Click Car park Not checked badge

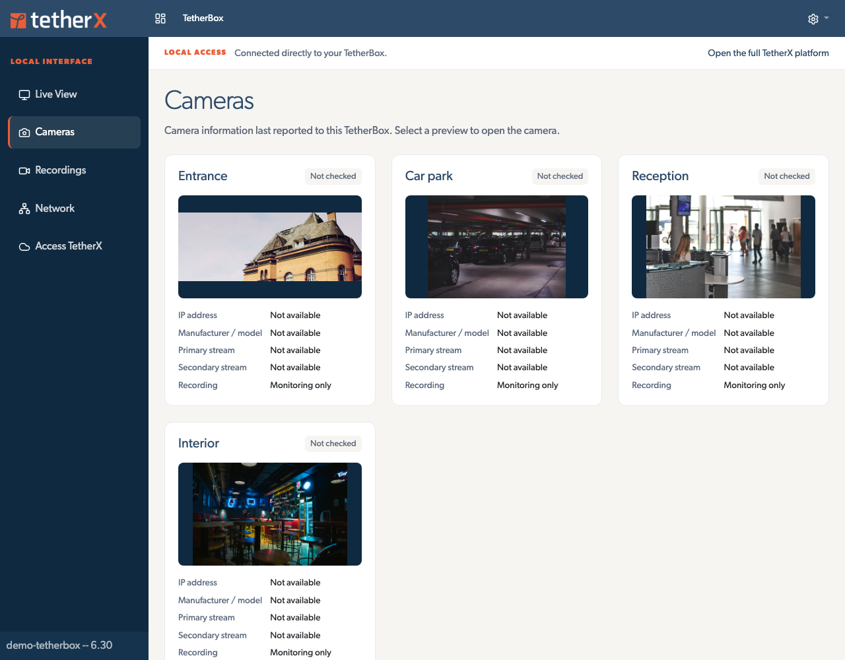(560, 176)
